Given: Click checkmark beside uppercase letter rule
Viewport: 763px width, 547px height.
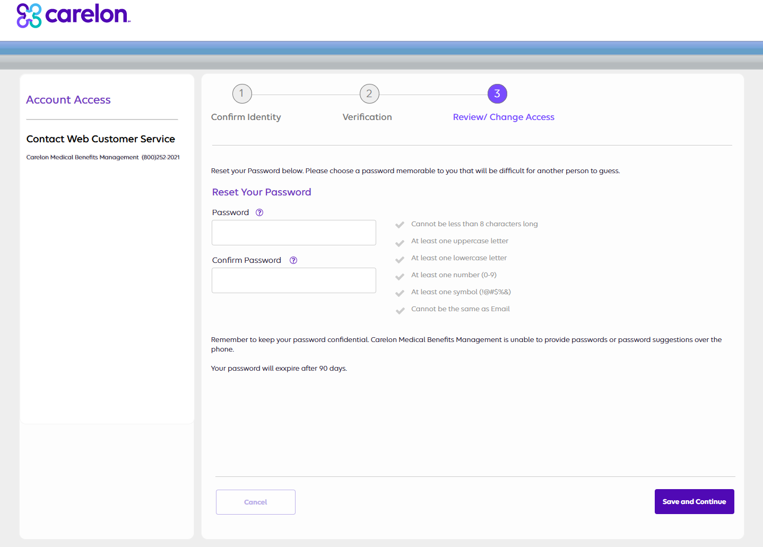Looking at the screenshot, I should [x=400, y=242].
